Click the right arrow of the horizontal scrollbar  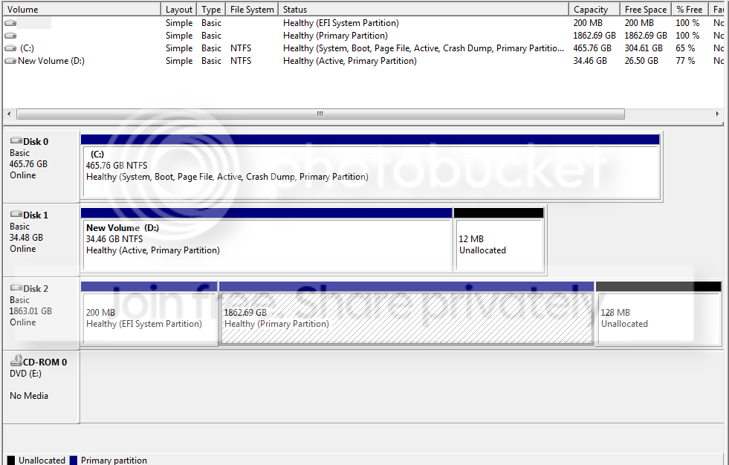717,114
